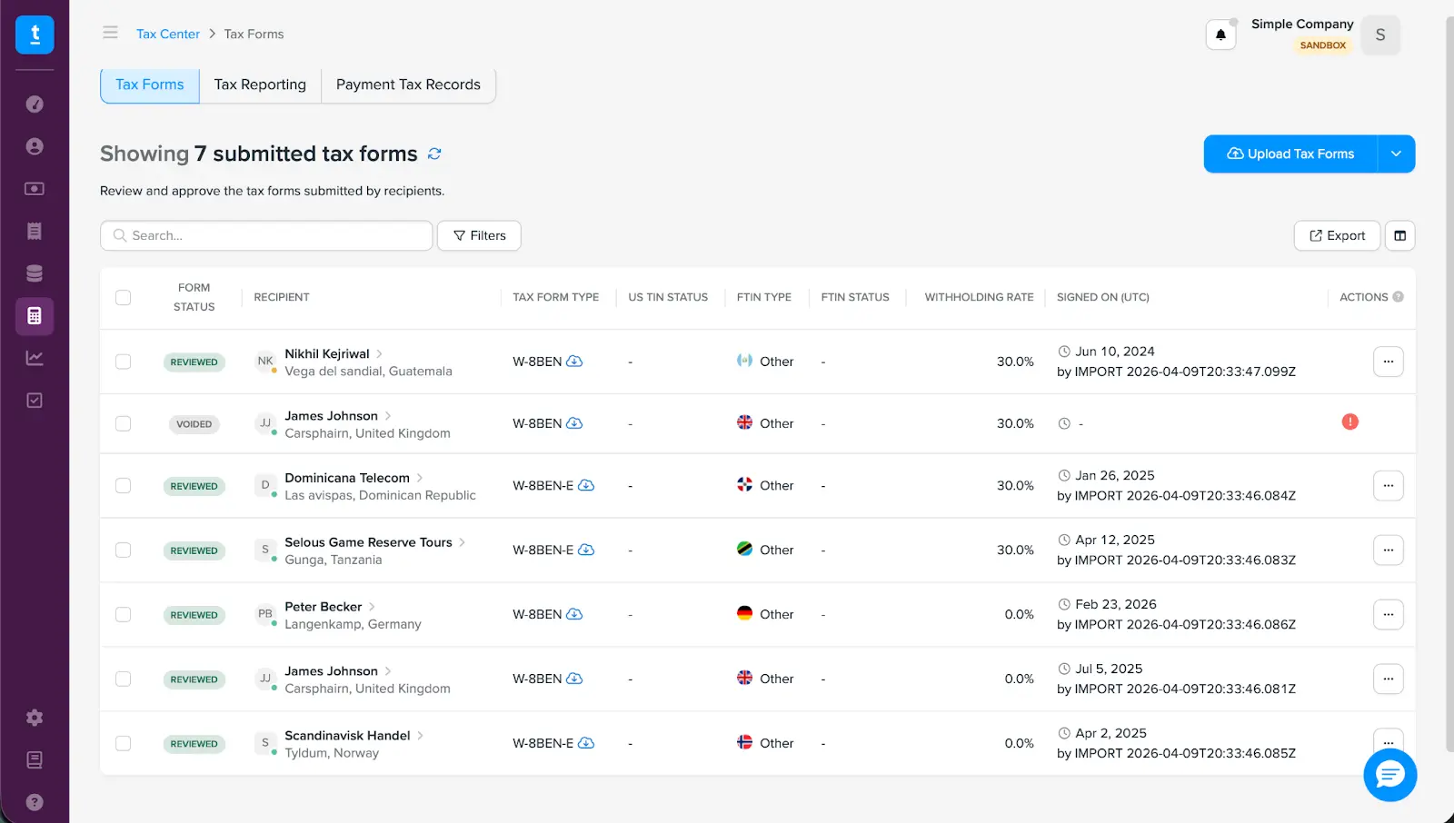The height and width of the screenshot is (823, 1454).
Task: Refresh the submitted tax forms list
Action: (434, 154)
